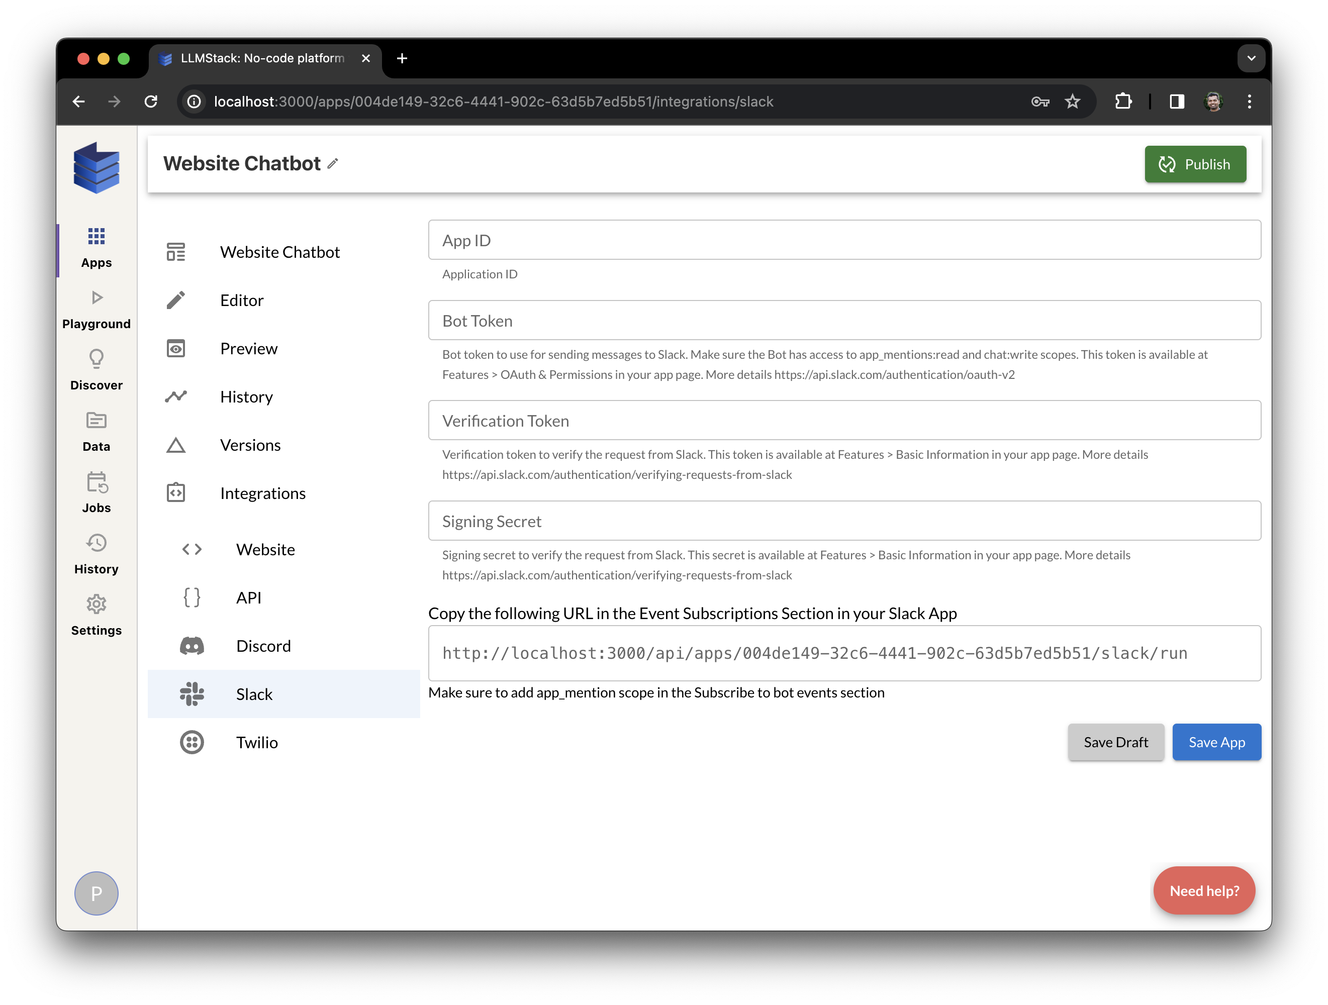Open the Need help? widget
The width and height of the screenshot is (1328, 1005).
click(1204, 891)
